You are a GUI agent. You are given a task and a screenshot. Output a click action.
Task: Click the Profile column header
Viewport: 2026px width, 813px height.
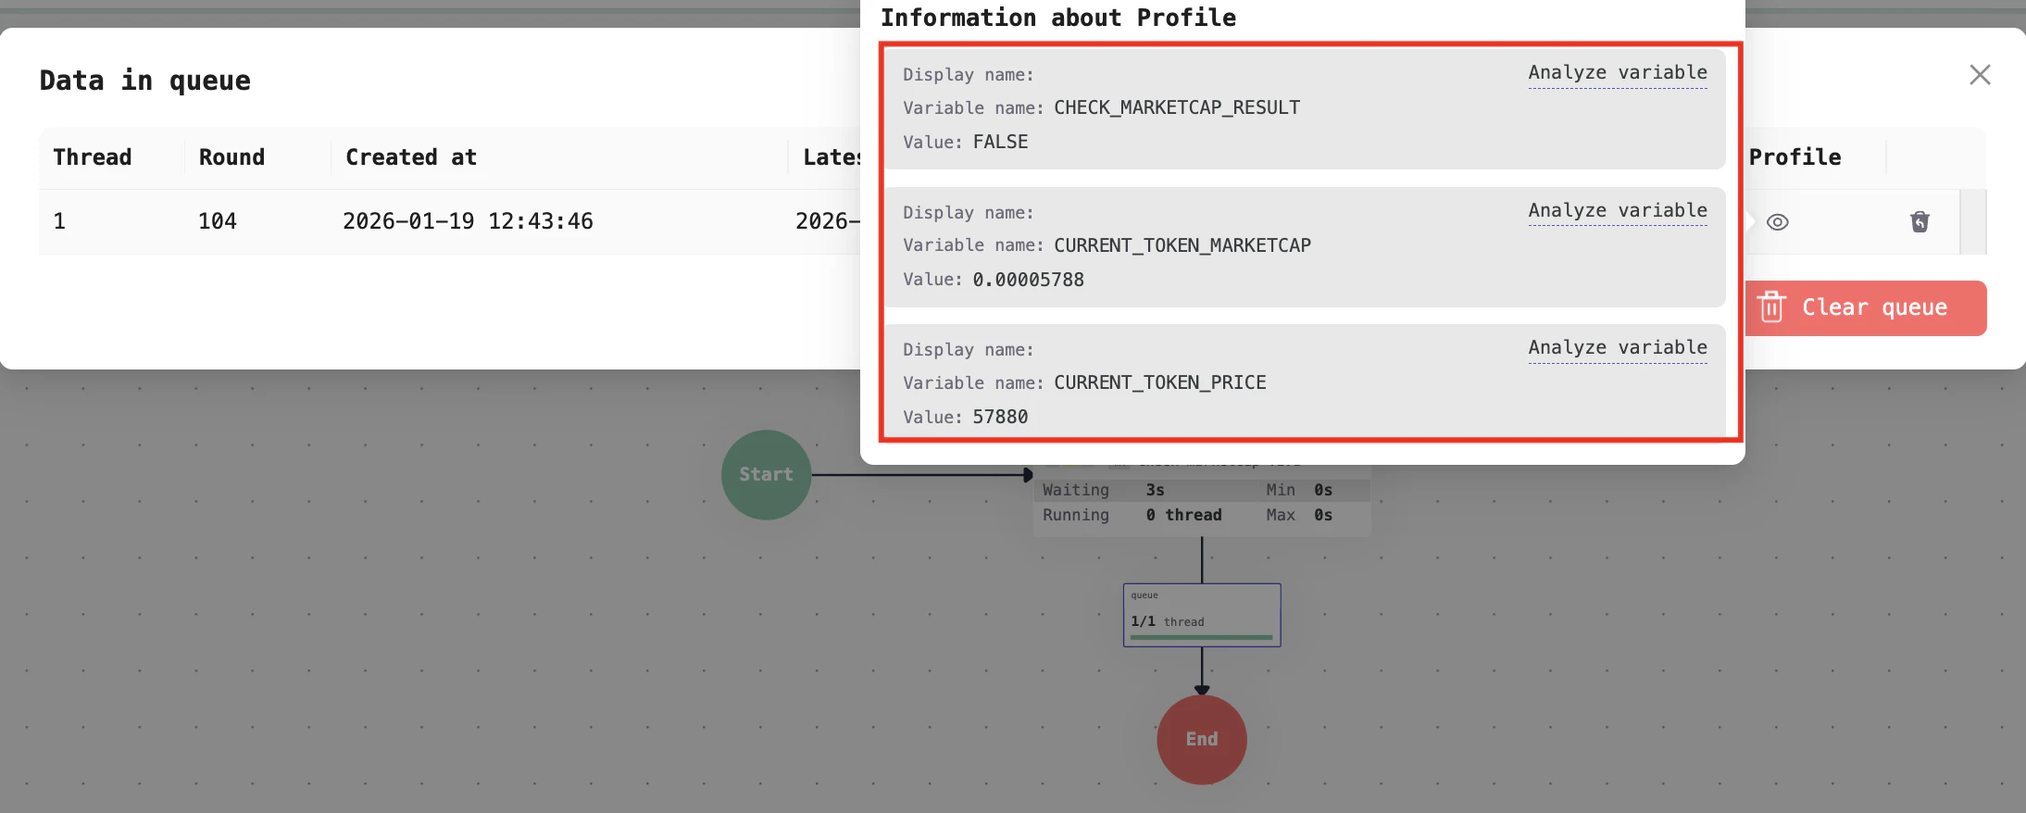tap(1795, 157)
